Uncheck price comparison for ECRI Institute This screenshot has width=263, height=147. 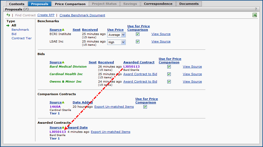[x=138, y=34]
